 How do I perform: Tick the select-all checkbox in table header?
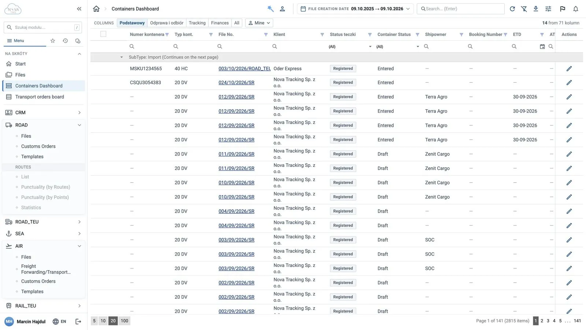coord(103,34)
